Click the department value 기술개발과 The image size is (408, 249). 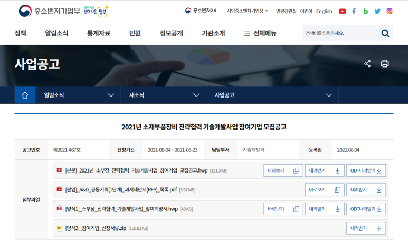tap(253, 150)
